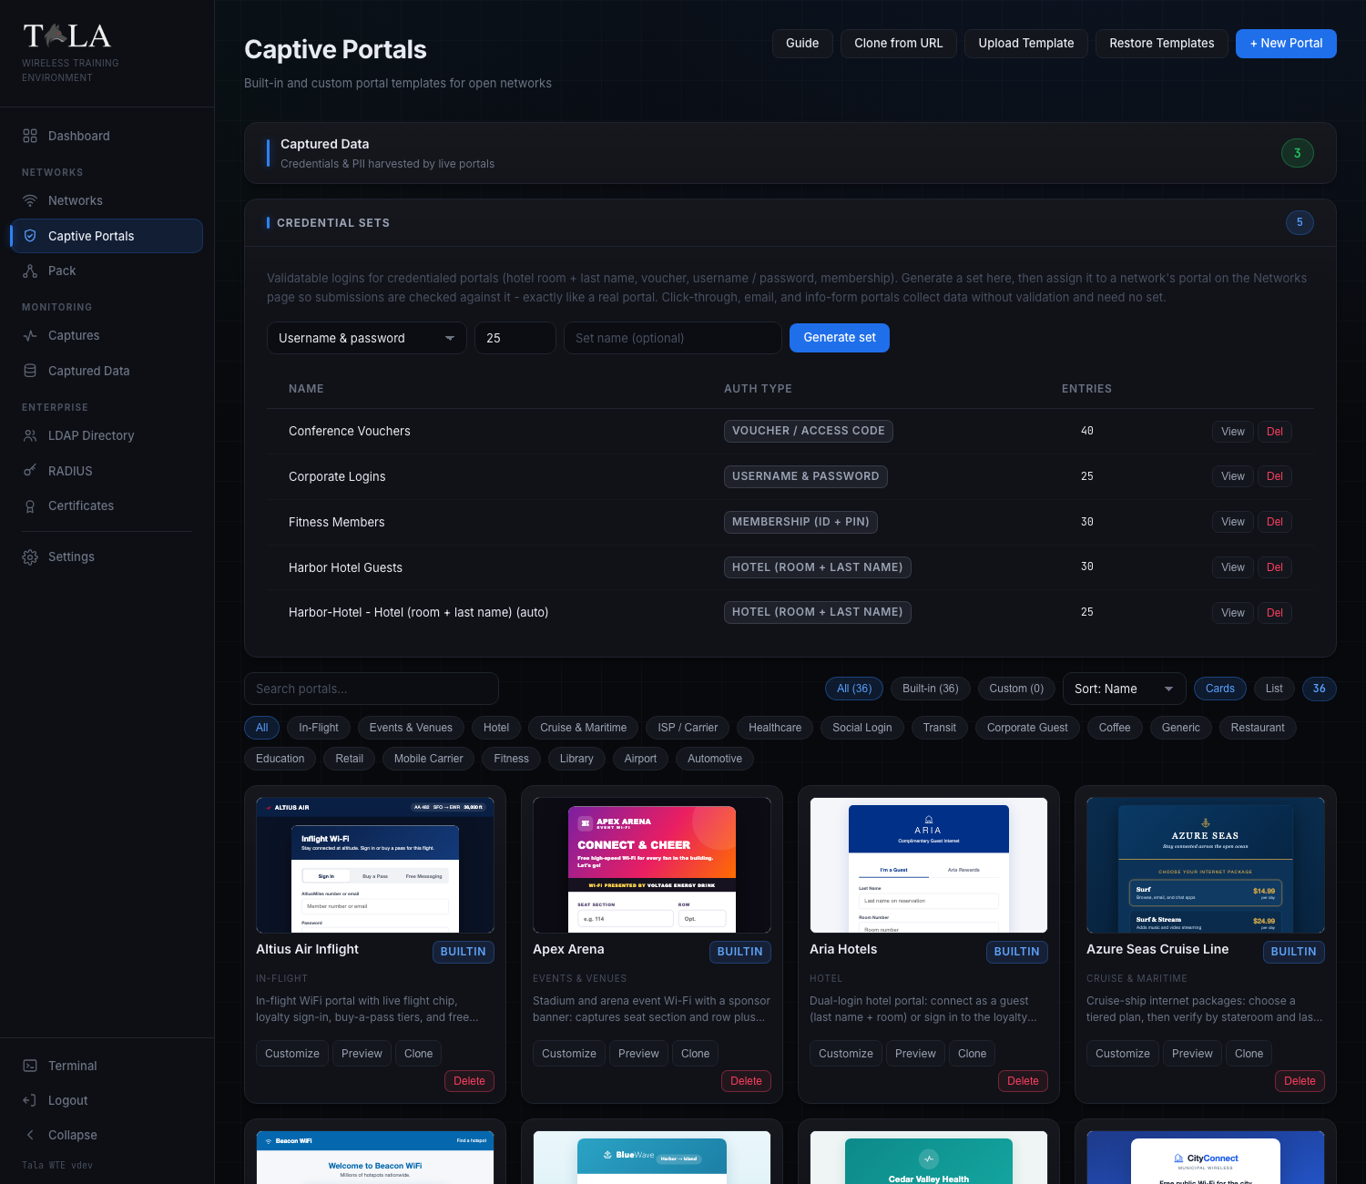Click the Generate set button
This screenshot has width=1366, height=1184.
(840, 338)
